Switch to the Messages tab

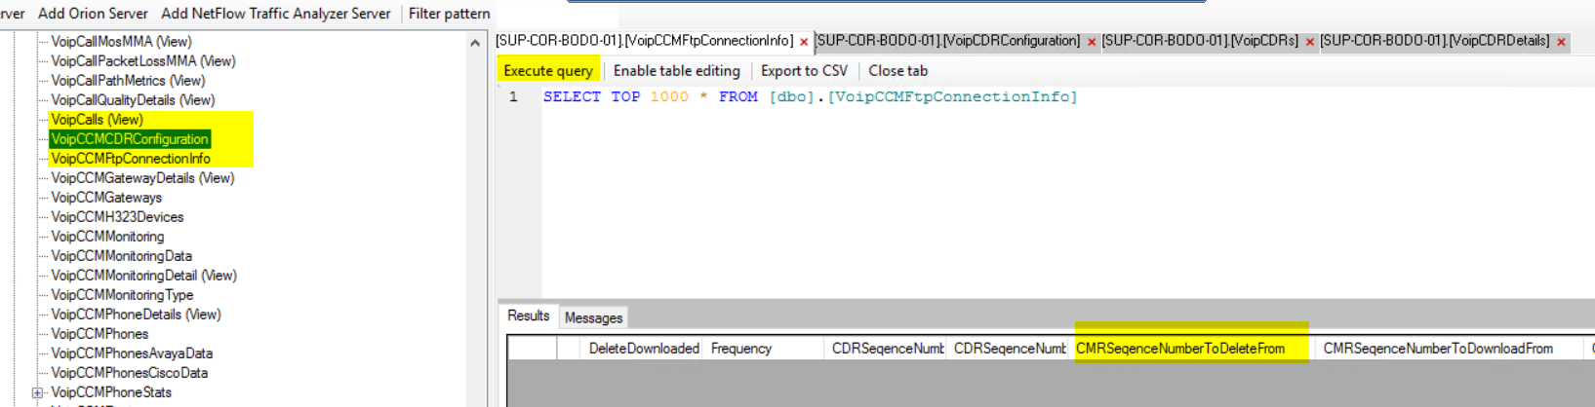click(x=593, y=317)
